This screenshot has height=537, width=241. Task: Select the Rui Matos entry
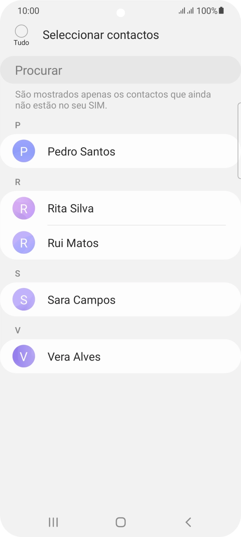[118, 243]
